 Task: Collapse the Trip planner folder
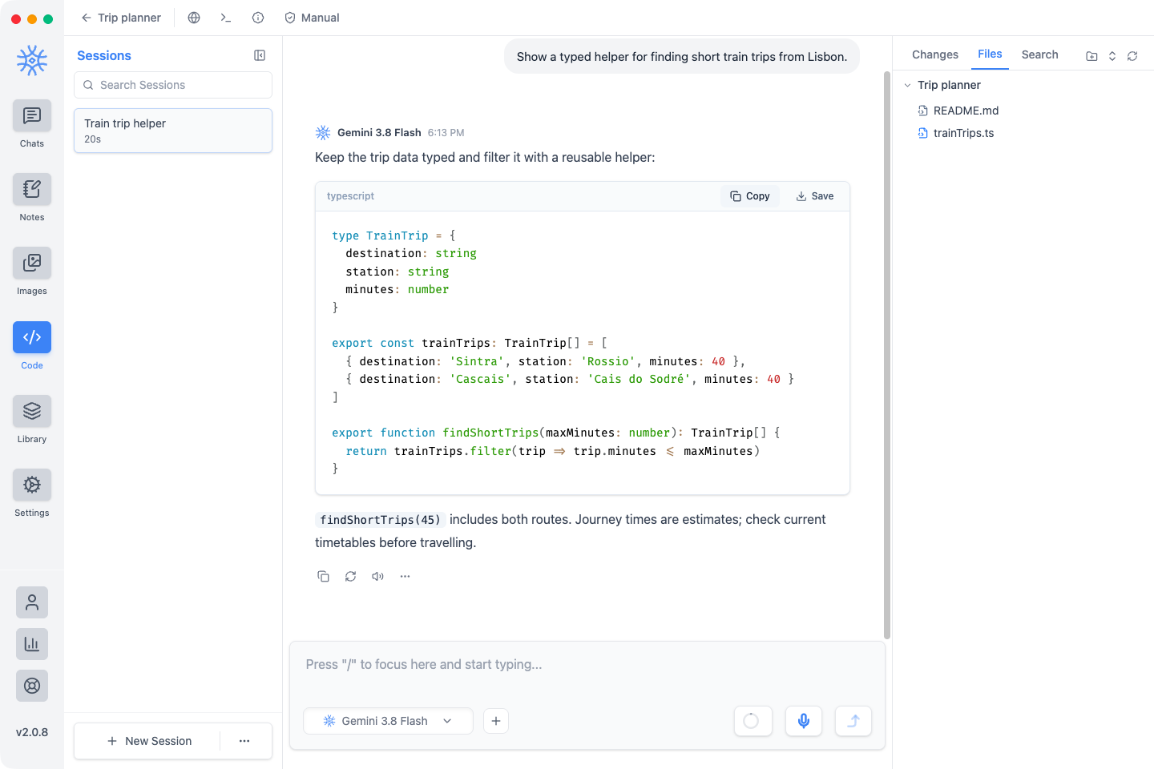point(907,85)
